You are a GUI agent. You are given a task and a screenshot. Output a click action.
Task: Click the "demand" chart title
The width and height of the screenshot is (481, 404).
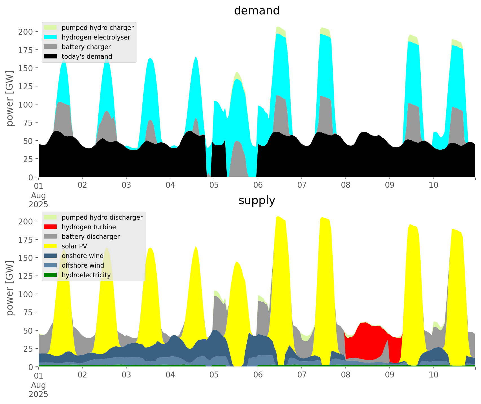(x=257, y=11)
